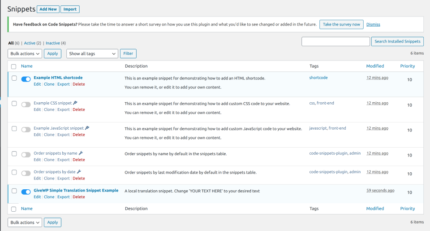Dismiss the feedback notice
Viewport: 430px width, 231px height.
pyautogui.click(x=373, y=24)
